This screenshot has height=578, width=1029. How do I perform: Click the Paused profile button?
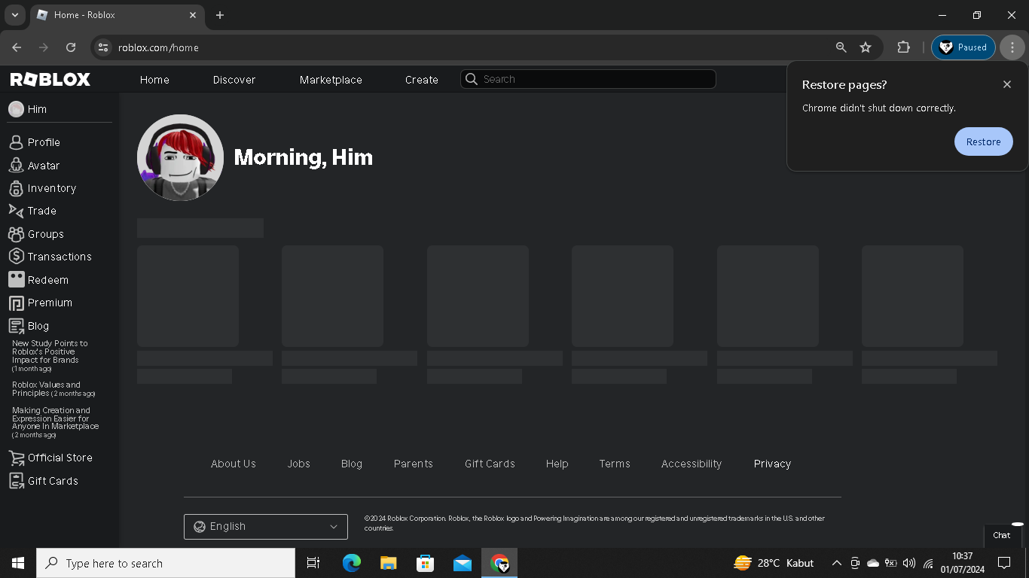[963, 47]
